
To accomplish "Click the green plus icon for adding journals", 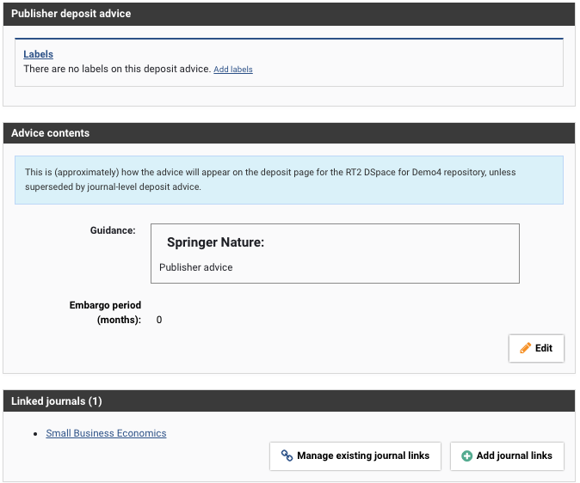I will pos(467,455).
